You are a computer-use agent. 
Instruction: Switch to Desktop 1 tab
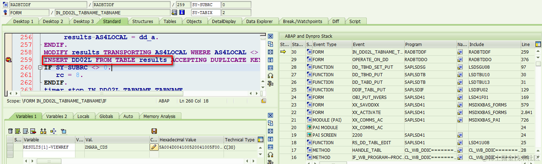point(23,21)
